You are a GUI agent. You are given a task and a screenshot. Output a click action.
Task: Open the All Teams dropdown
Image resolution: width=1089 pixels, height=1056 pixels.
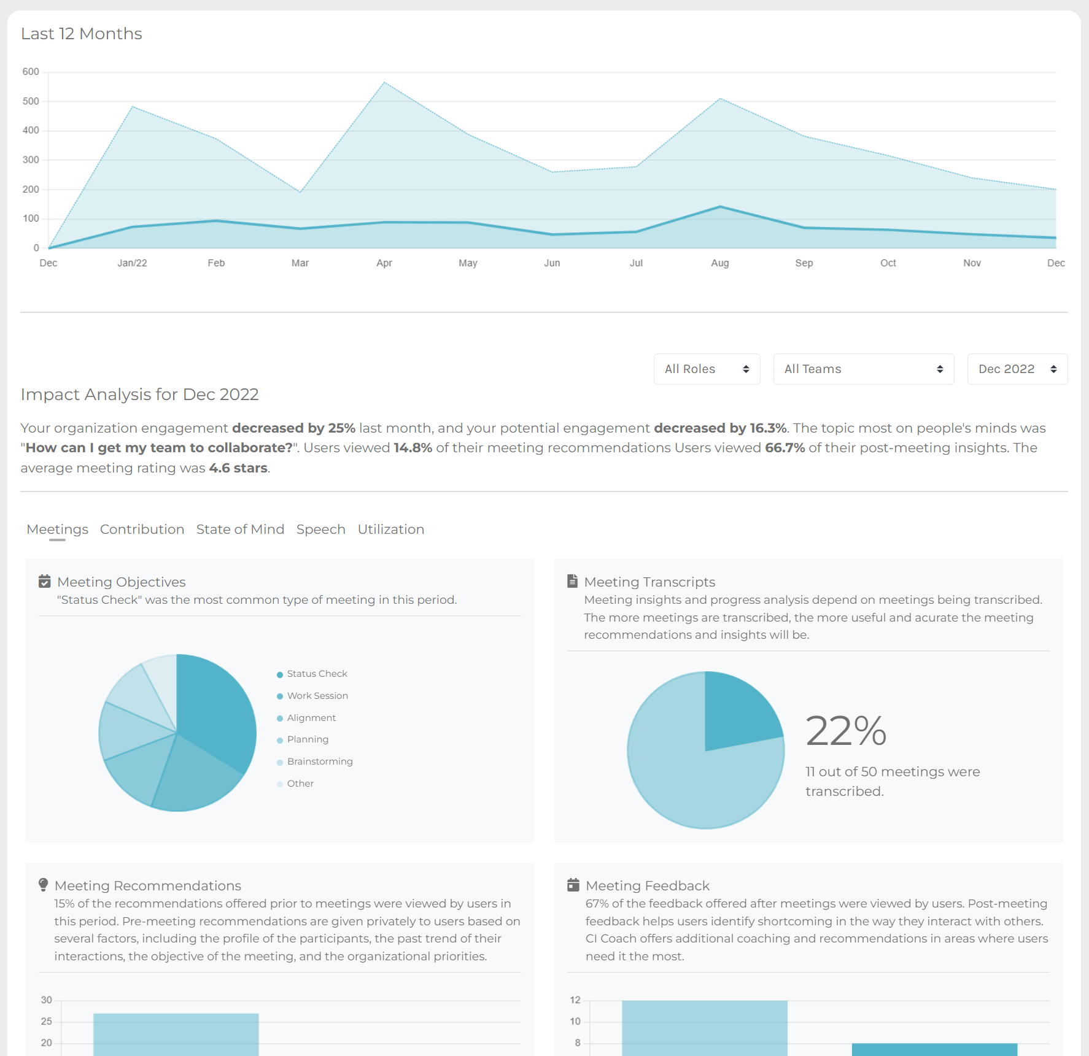(x=864, y=369)
